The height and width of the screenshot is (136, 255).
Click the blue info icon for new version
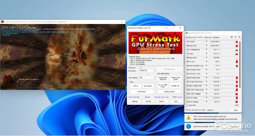[x=188, y=127]
